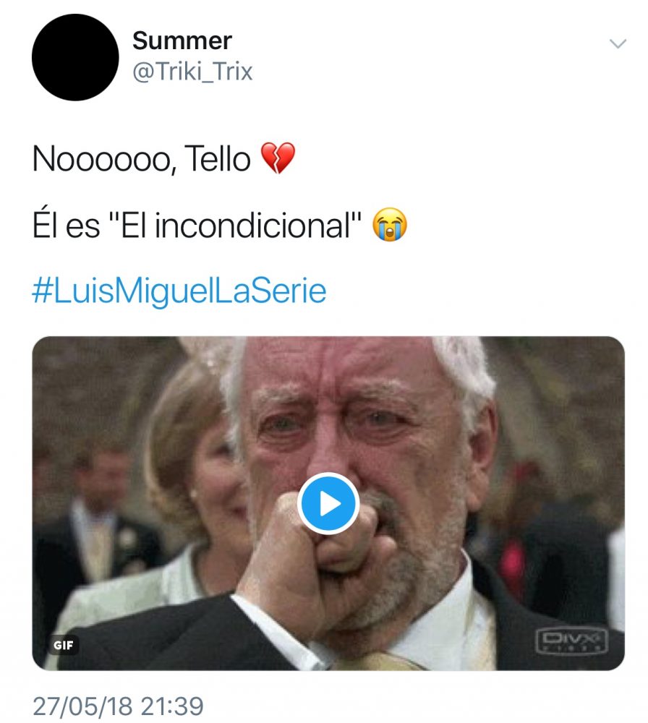The height and width of the screenshot is (723, 648).
Task: Click the blonde woman behind the crying man
Action: click(189, 463)
